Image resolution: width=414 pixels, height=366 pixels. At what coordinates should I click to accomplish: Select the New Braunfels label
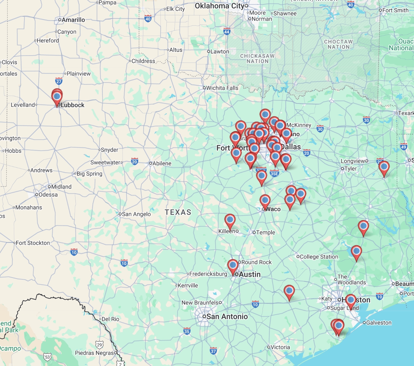coord(200,303)
